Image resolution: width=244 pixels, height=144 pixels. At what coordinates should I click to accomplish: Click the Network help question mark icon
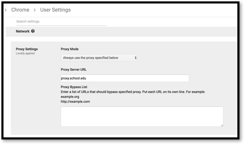(x=33, y=31)
